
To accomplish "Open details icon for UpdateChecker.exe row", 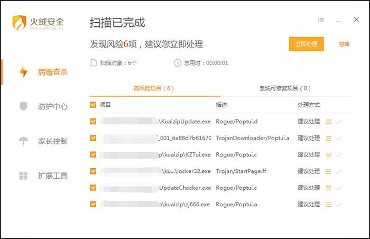I will pyautogui.click(x=328, y=188).
